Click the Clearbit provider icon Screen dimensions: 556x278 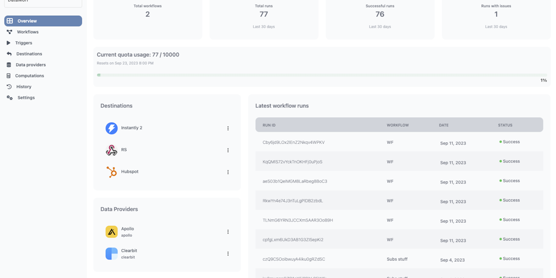tap(111, 254)
